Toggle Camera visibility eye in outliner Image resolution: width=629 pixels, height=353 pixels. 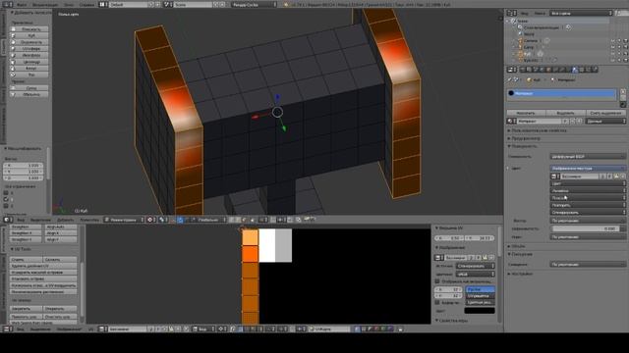[612, 41]
